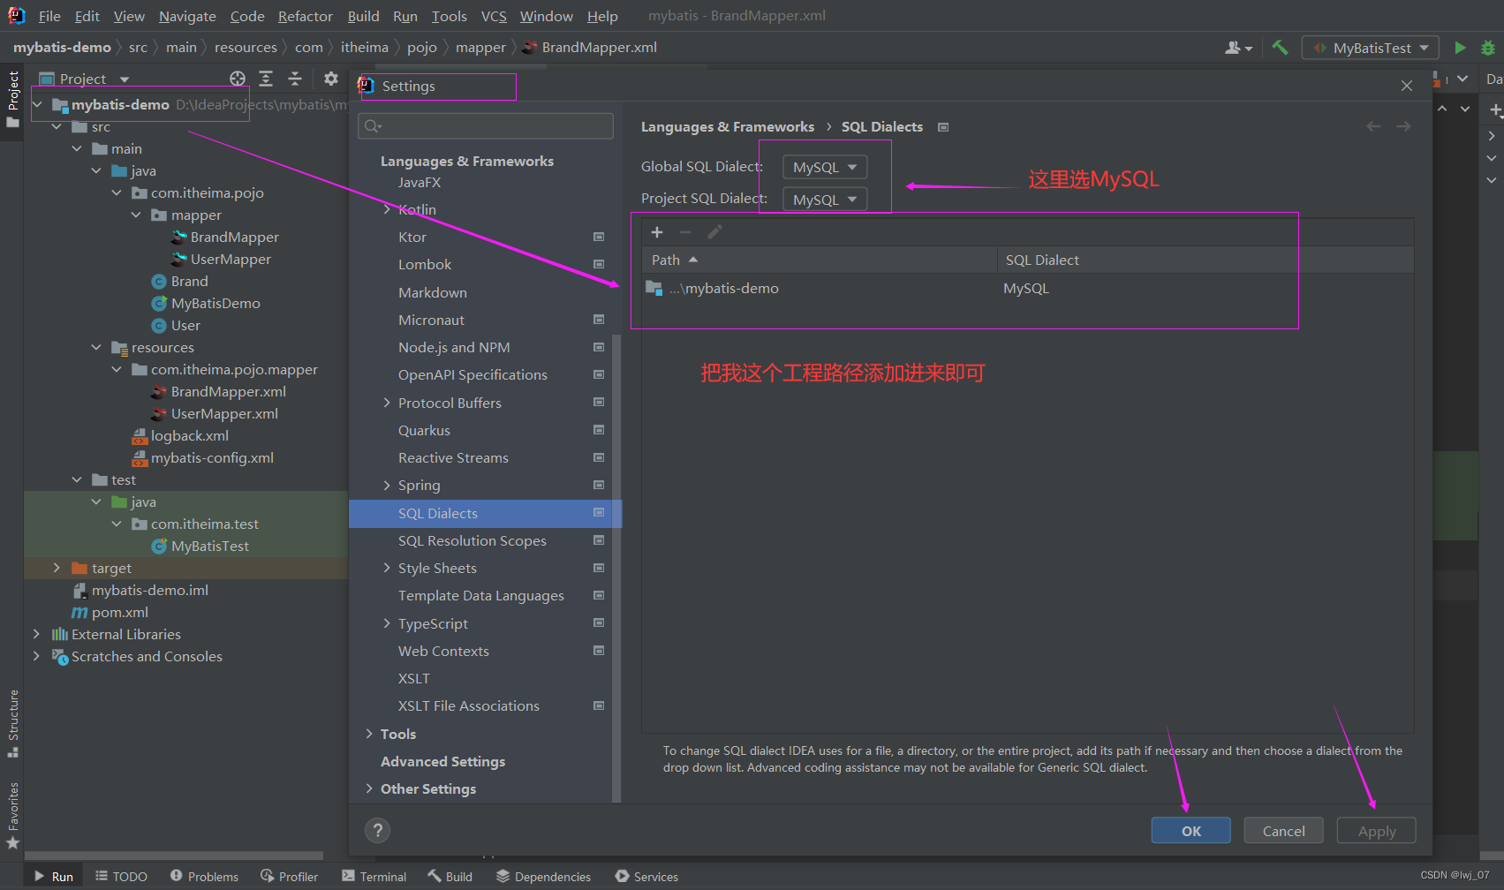
Task: Open Project SQL Dialect dropdown
Action: [x=825, y=200]
